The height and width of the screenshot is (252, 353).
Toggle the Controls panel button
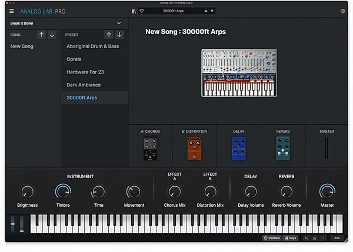[272, 238]
